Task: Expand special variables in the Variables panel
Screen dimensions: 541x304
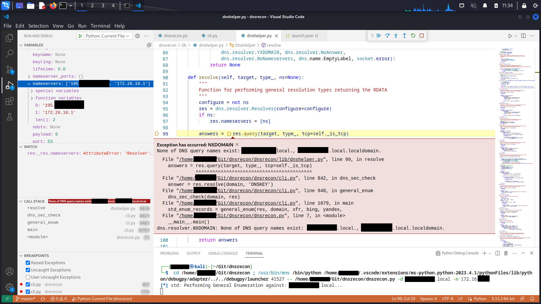Action: 32,90
